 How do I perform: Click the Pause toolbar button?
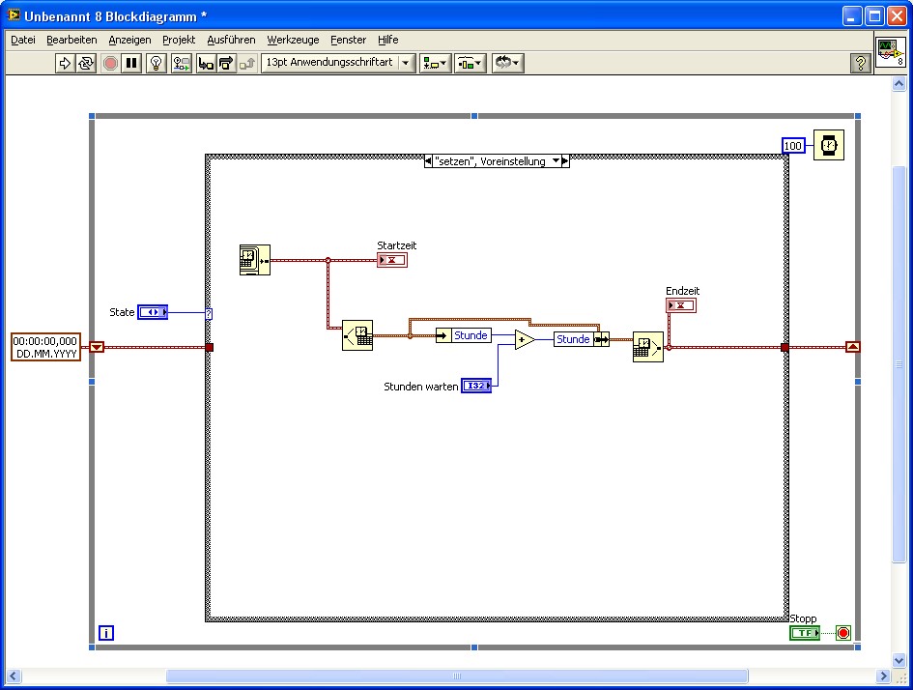click(131, 63)
